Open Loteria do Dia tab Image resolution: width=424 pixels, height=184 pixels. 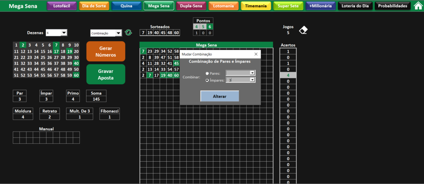(x=355, y=6)
